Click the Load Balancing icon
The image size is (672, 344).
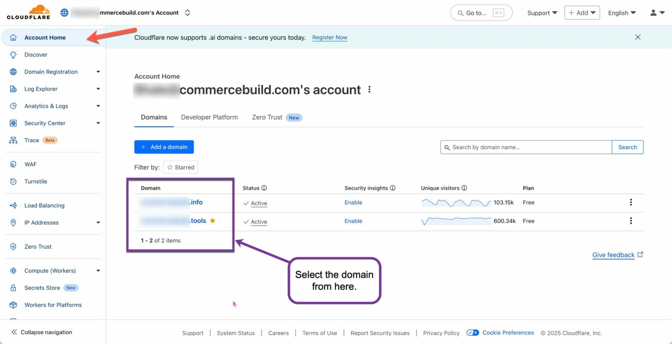click(x=14, y=205)
